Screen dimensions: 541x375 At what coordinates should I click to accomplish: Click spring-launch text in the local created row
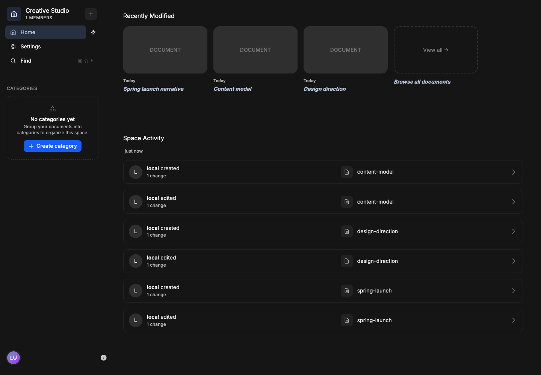374,291
